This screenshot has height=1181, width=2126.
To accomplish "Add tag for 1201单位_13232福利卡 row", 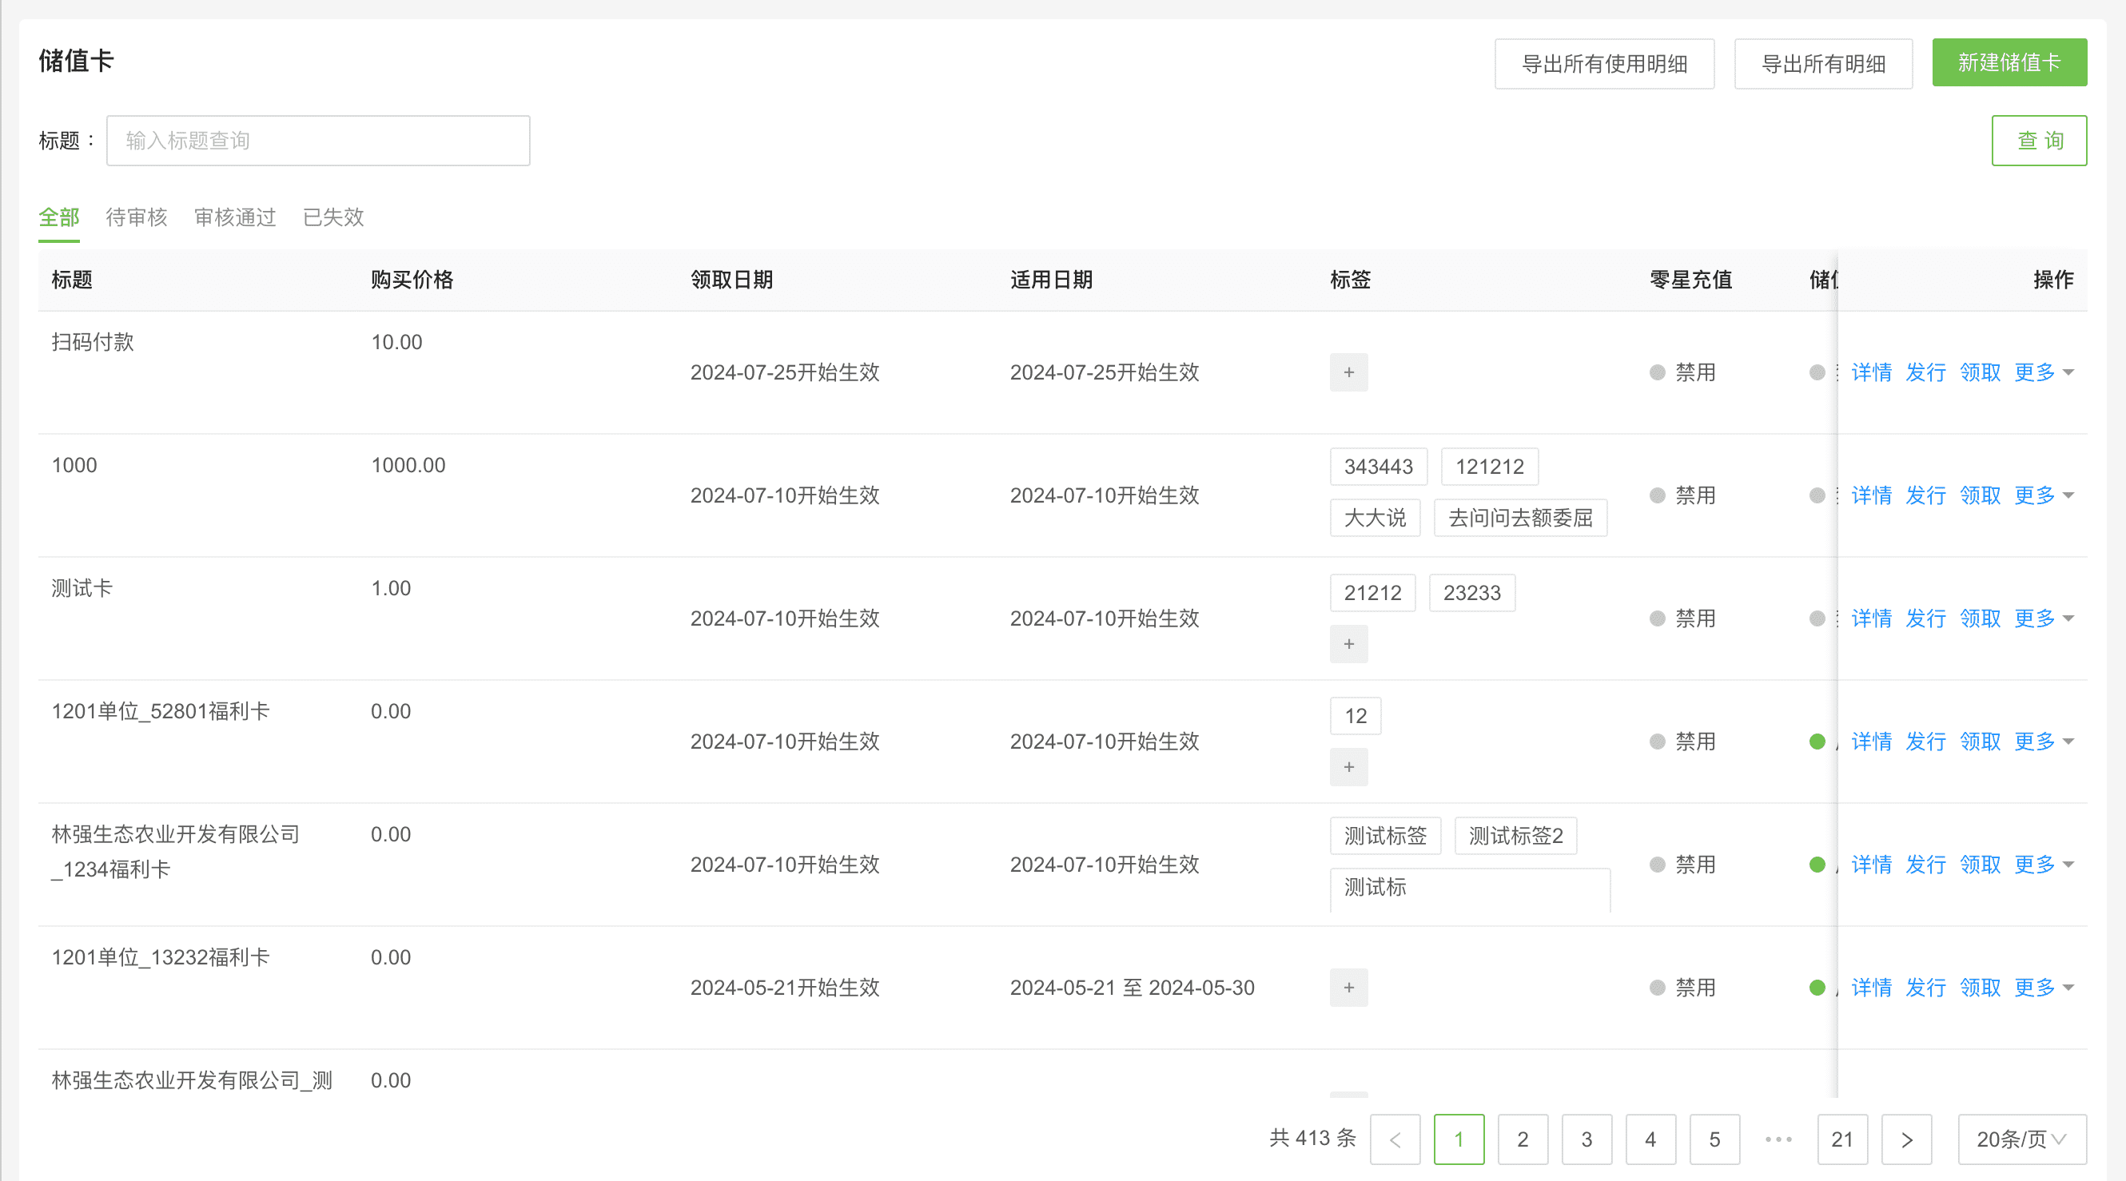I will pos(1348,987).
